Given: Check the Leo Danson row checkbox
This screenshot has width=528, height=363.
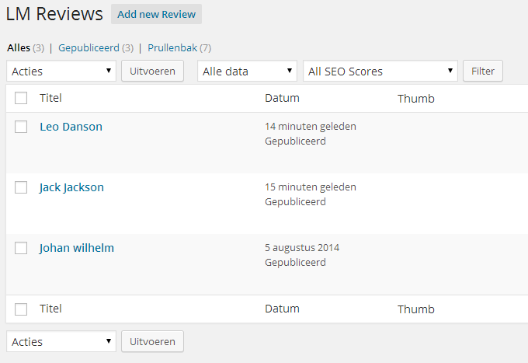Looking at the screenshot, I should click(x=21, y=127).
